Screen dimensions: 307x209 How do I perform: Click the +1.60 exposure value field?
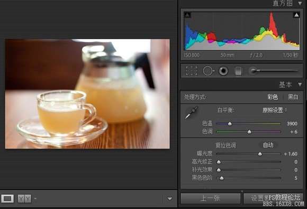pos(291,154)
